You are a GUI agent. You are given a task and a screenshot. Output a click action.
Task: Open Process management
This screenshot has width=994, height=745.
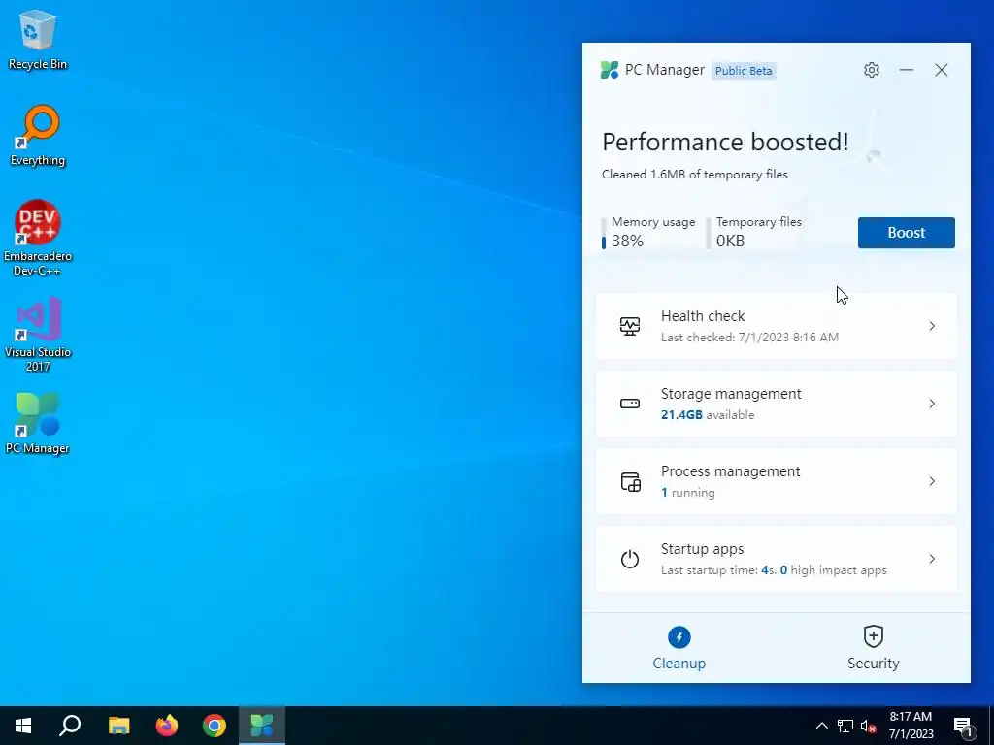point(776,481)
